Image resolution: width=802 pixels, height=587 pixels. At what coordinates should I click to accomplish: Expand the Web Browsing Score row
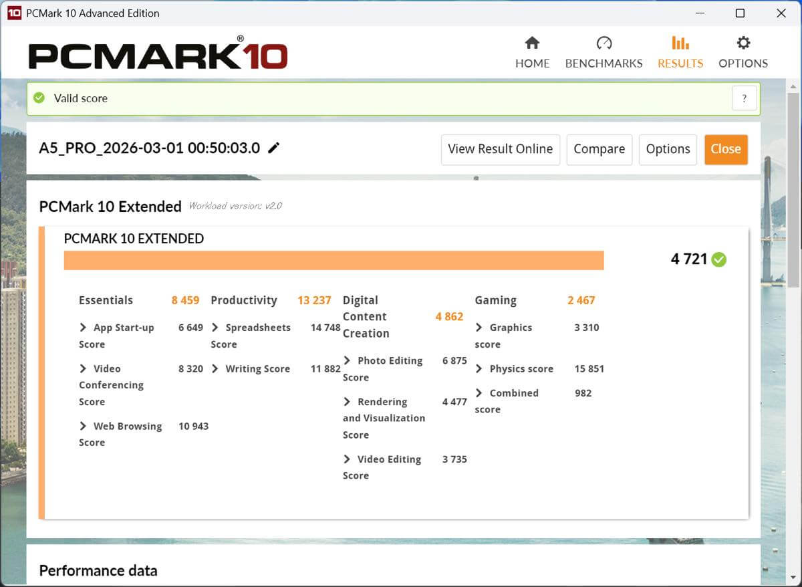tap(83, 427)
